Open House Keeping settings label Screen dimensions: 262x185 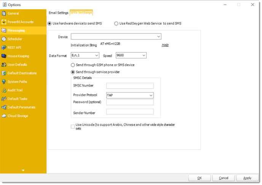click(18, 56)
